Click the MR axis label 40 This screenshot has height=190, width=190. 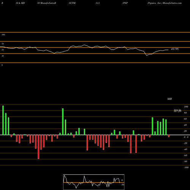tap(185, 125)
